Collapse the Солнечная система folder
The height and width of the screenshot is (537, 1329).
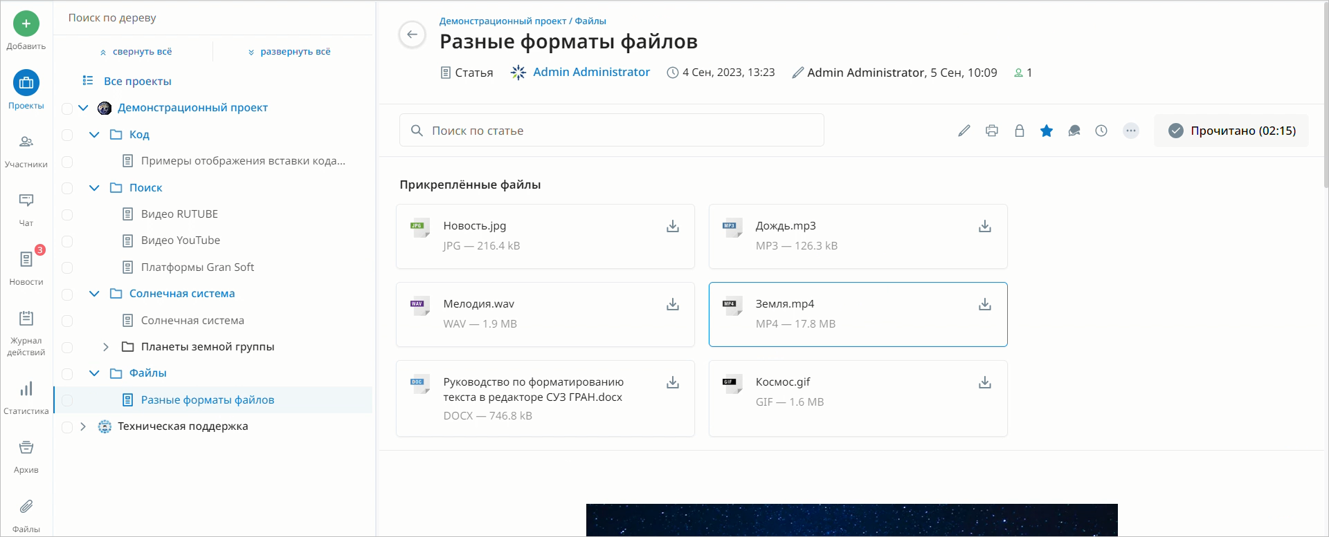94,294
